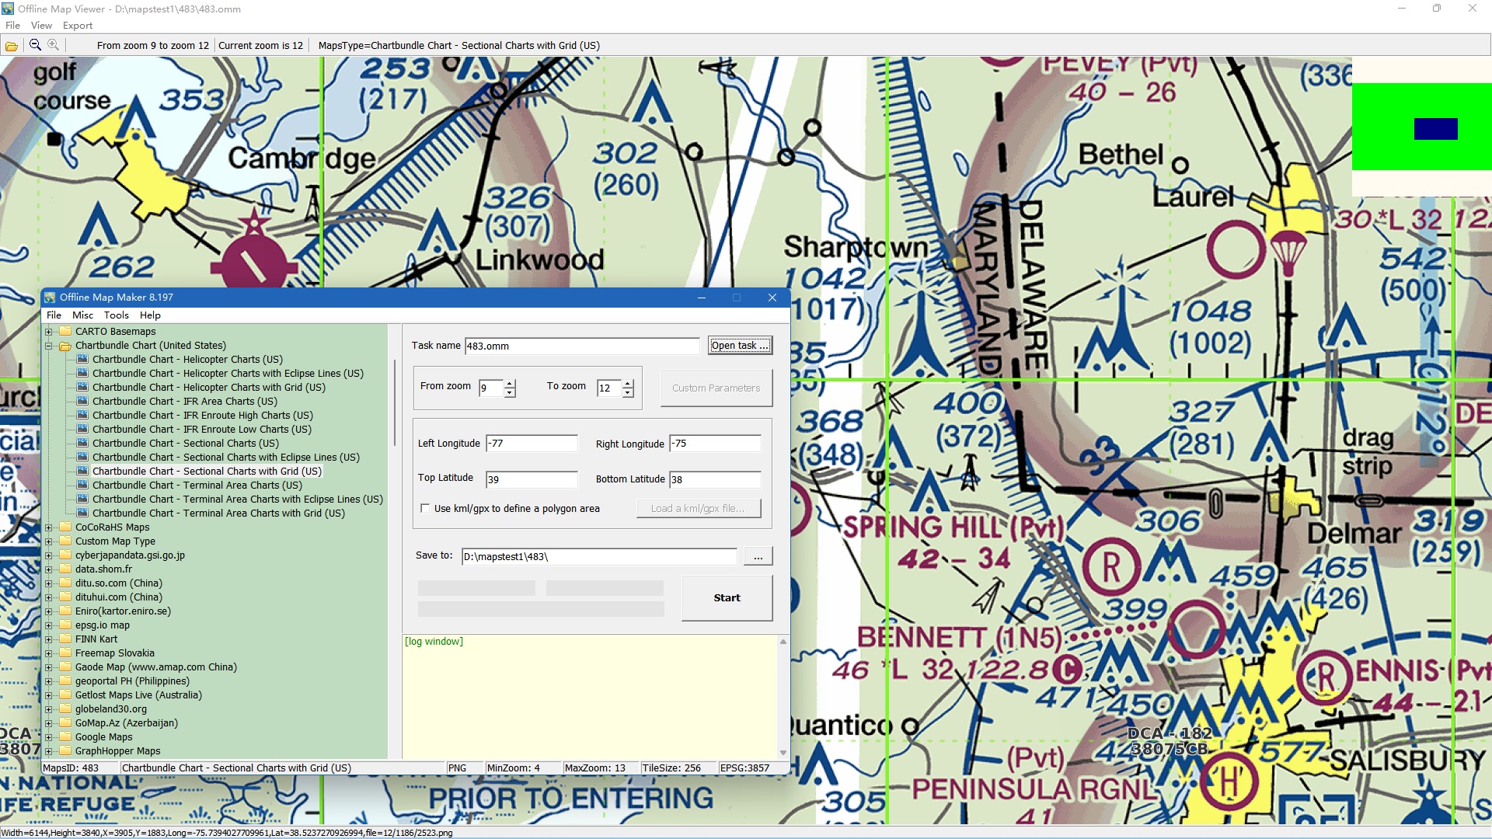
Task: Click the data.shom.fr folder icon
Action: click(65, 569)
